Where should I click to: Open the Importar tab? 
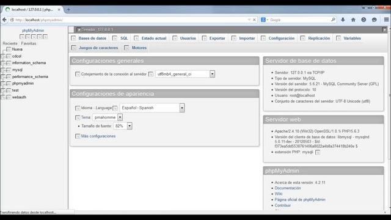click(x=243, y=38)
